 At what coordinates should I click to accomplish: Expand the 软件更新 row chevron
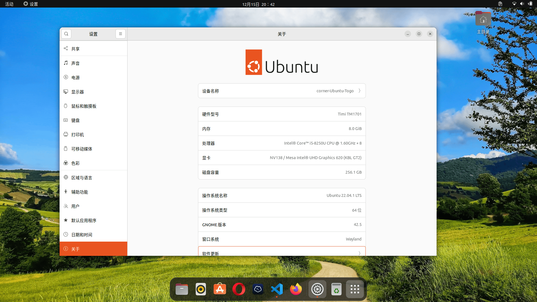(x=359, y=253)
